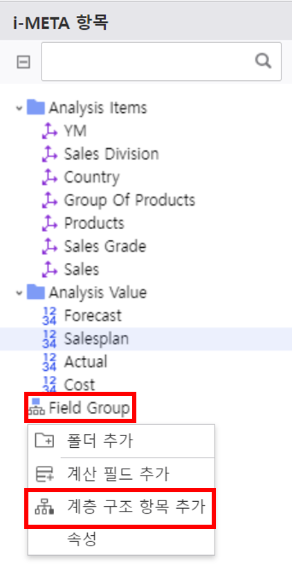This screenshot has width=292, height=587.
Task: Click the magnifier search icon
Action: pyautogui.click(x=263, y=61)
